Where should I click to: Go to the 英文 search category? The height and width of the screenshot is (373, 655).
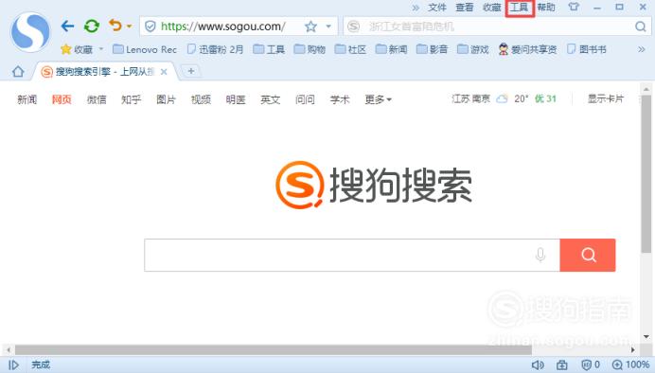pyautogui.click(x=271, y=99)
